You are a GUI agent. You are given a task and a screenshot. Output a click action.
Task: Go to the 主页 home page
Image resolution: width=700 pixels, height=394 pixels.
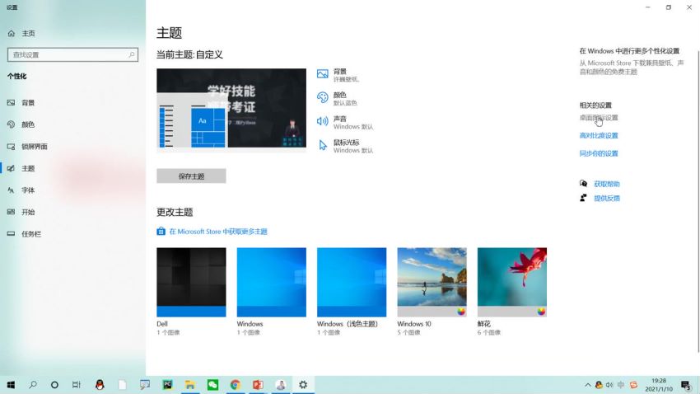tap(21, 34)
